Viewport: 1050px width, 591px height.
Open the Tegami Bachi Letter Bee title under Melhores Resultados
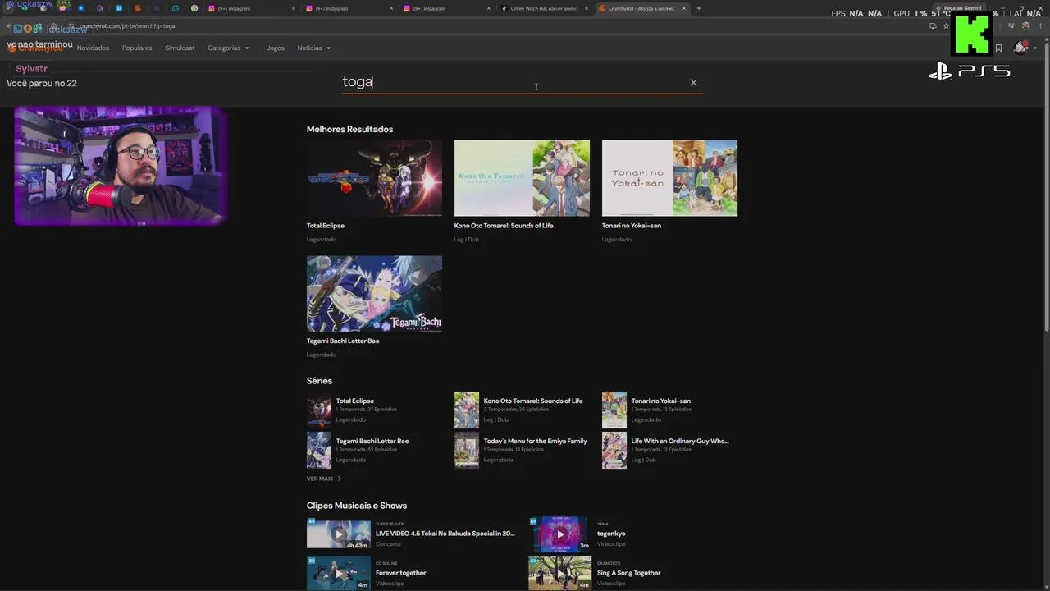[x=343, y=341]
